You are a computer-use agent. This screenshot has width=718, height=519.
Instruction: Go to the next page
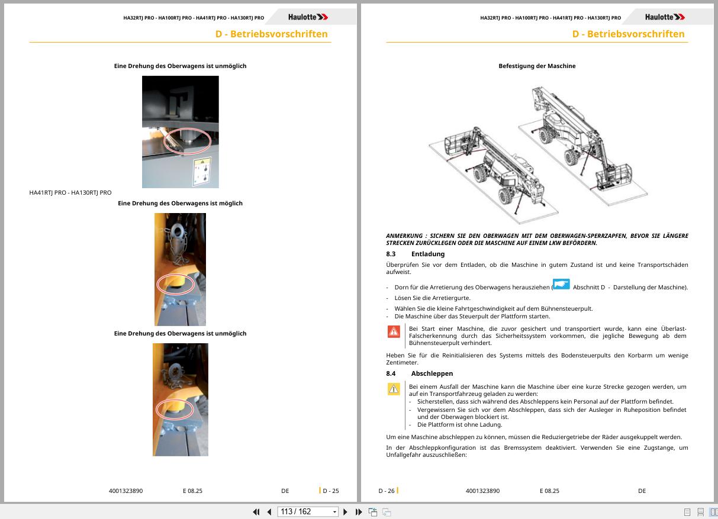(x=346, y=512)
